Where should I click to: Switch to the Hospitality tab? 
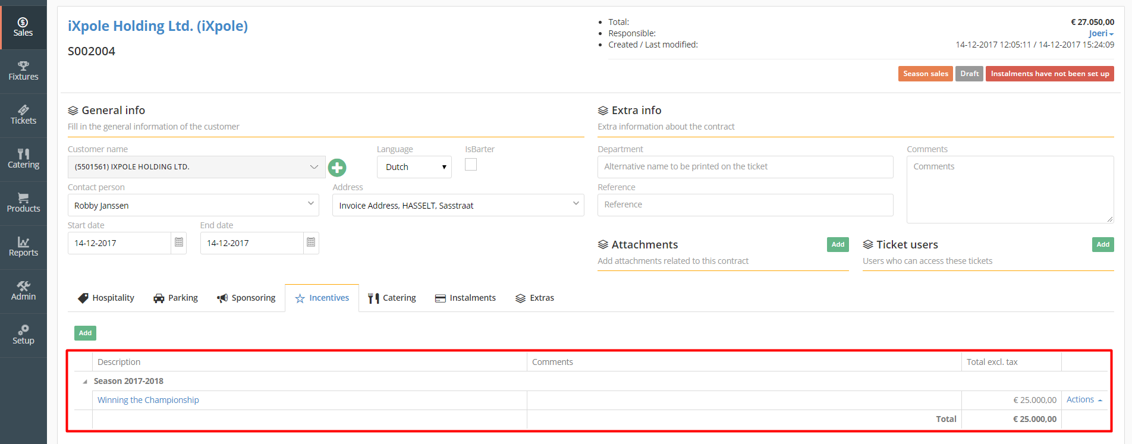(106, 298)
